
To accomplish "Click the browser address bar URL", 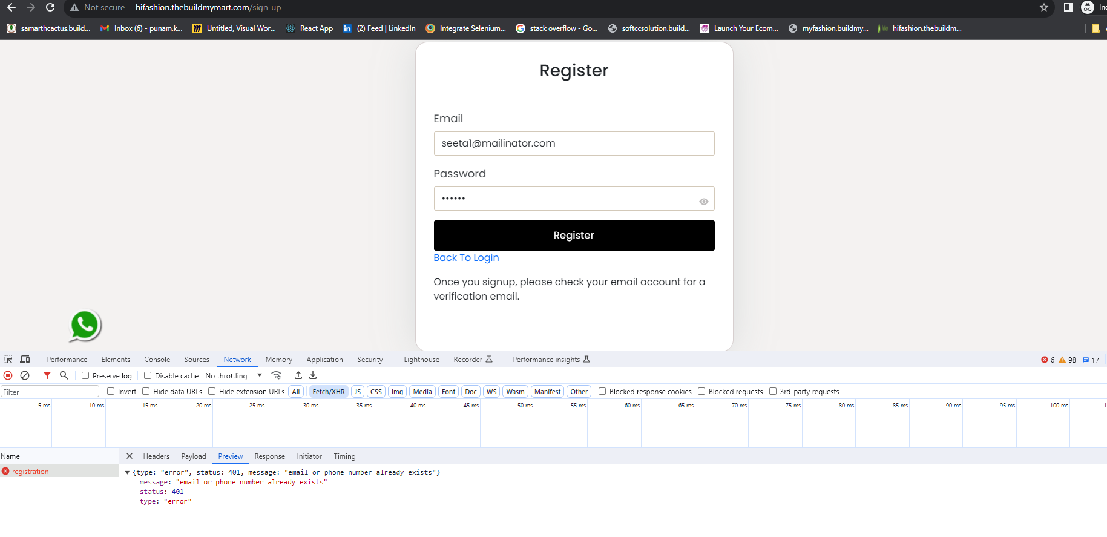I will pyautogui.click(x=208, y=7).
